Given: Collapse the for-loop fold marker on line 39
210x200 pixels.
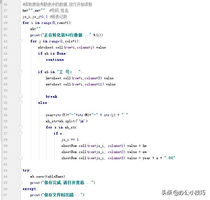Looking at the screenshot, I should (20, 23).
